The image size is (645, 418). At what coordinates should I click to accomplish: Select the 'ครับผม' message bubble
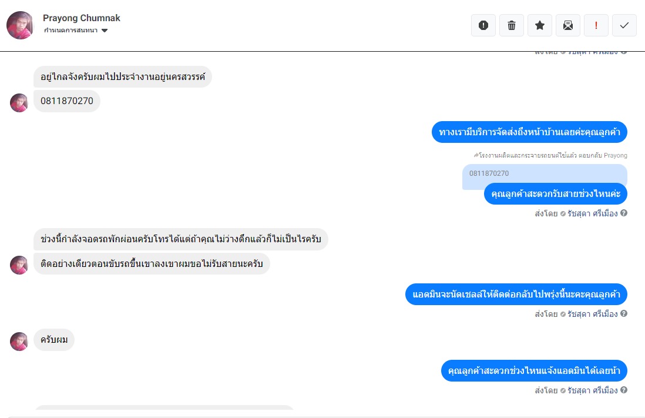coord(54,340)
